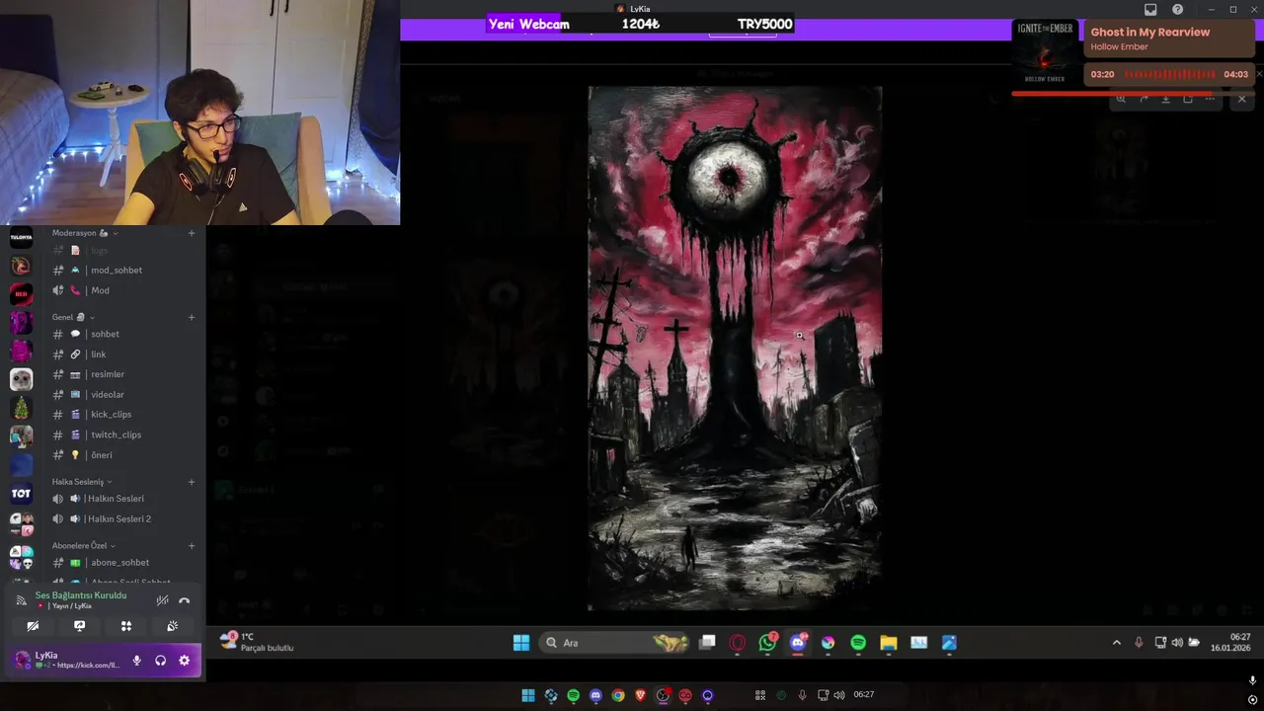Toggle deafen headphones in Discord

[160, 661]
